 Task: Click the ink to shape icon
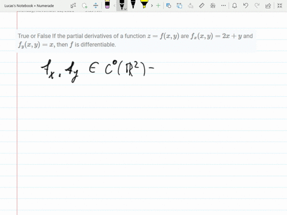coord(179,5)
